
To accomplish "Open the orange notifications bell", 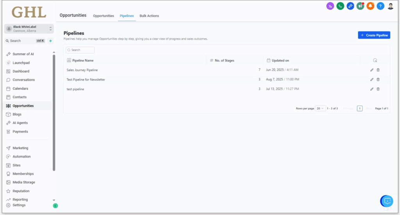I will pyautogui.click(x=370, y=6).
